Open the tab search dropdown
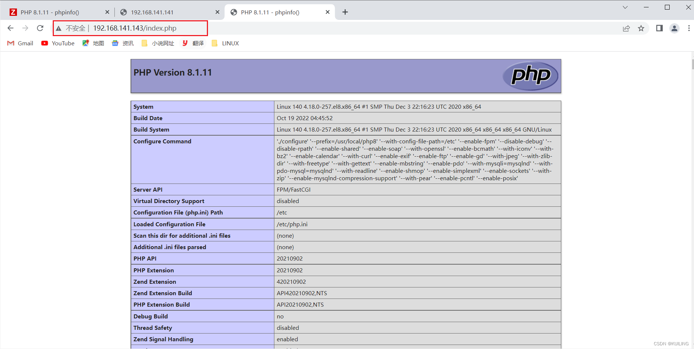This screenshot has height=349, width=694. tap(625, 7)
